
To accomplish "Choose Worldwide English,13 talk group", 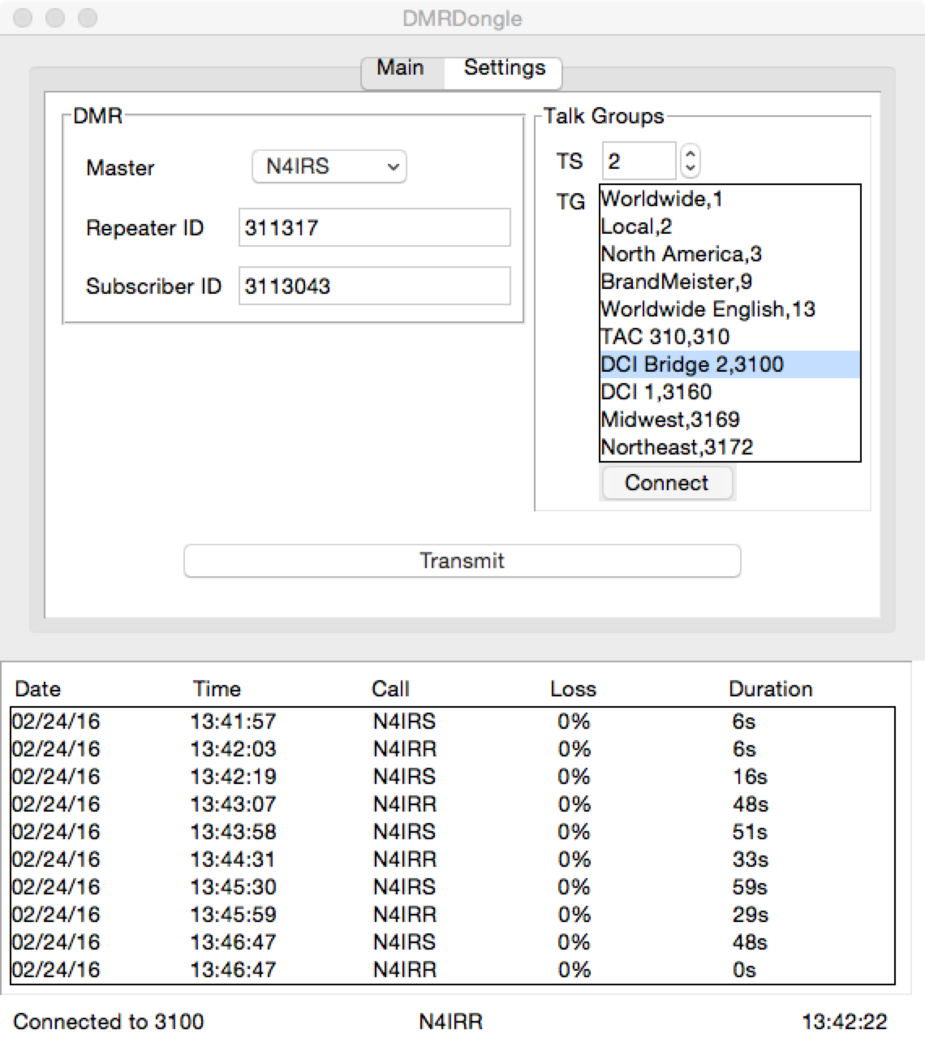I will [729, 309].
